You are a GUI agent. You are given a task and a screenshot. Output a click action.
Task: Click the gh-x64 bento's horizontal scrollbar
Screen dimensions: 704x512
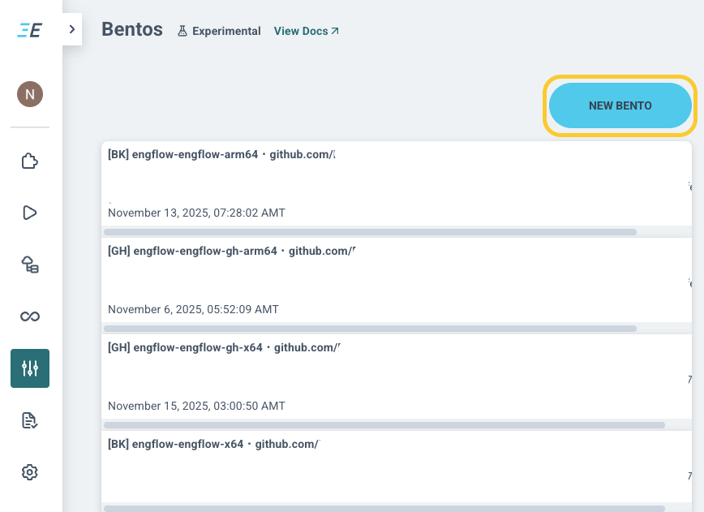[384, 424]
